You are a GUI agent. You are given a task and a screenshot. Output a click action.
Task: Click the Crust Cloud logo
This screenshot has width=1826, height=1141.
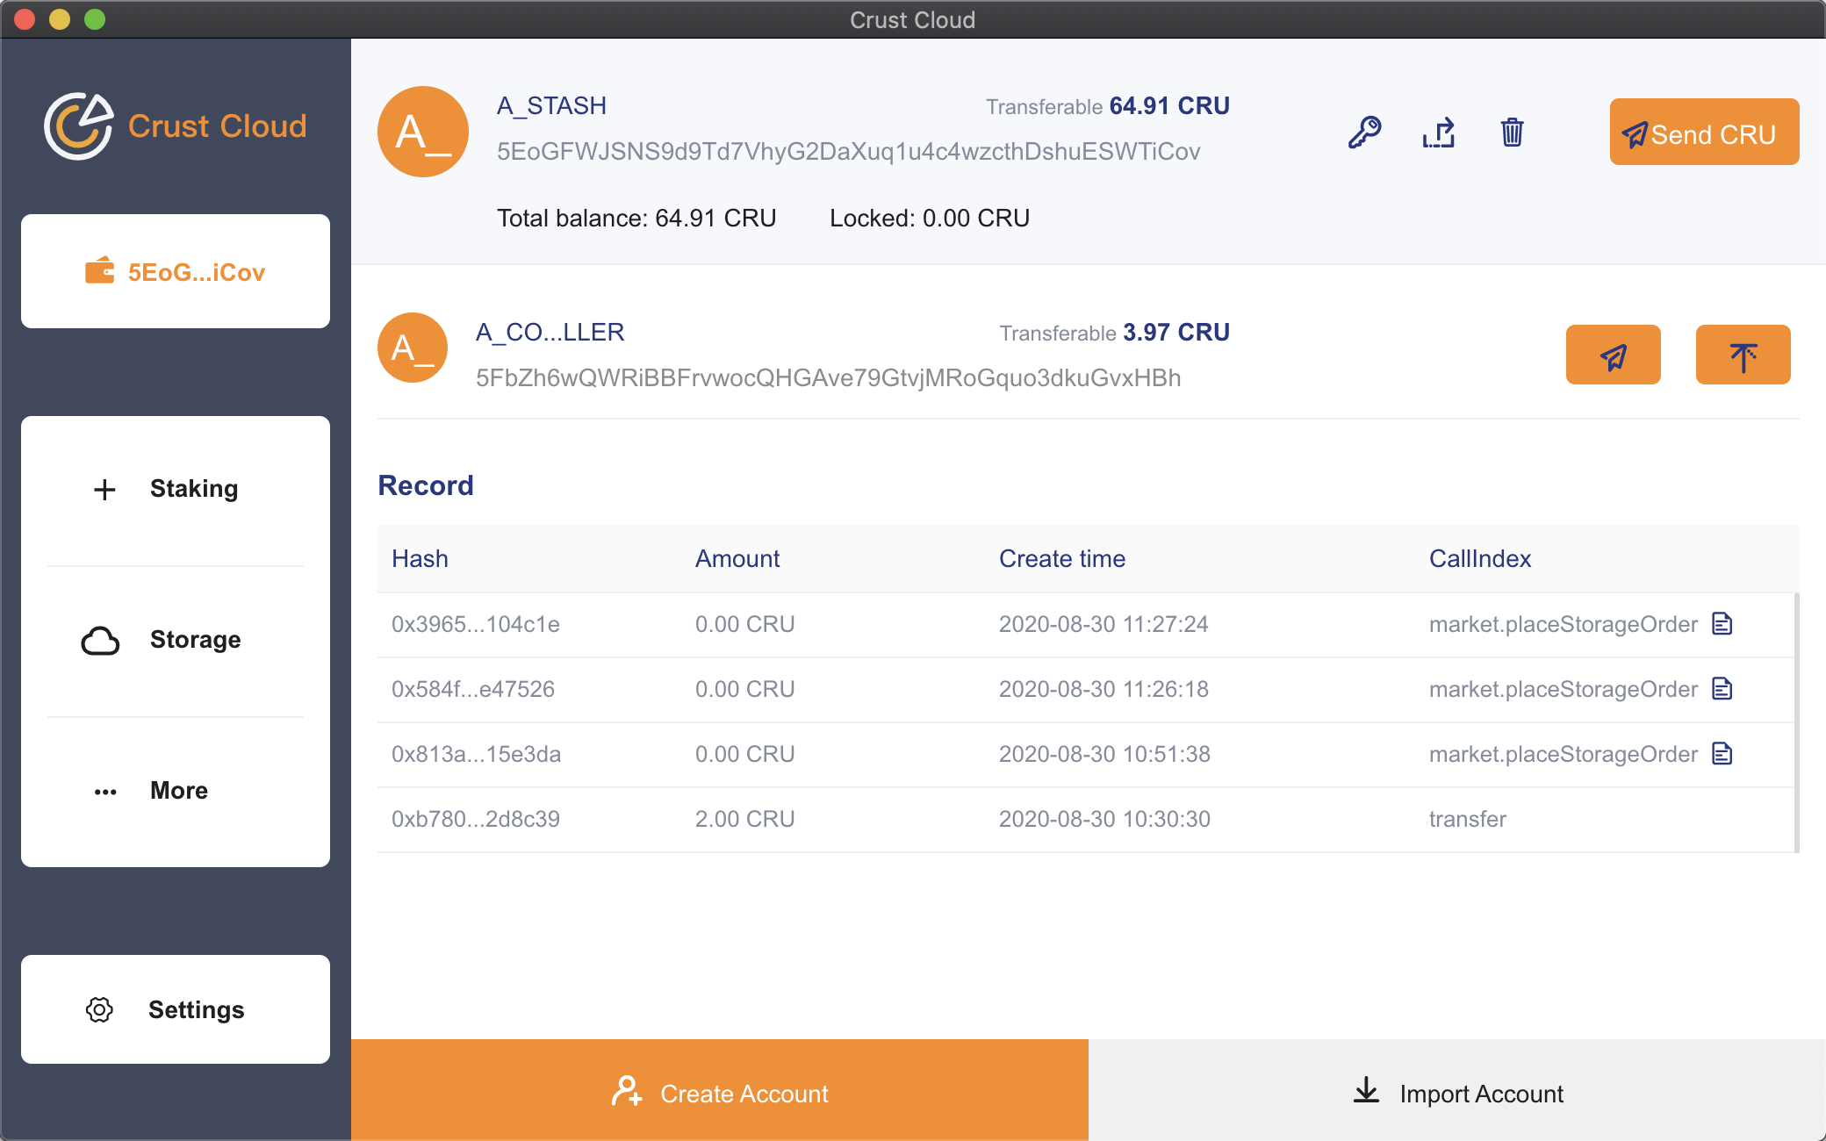click(x=175, y=126)
